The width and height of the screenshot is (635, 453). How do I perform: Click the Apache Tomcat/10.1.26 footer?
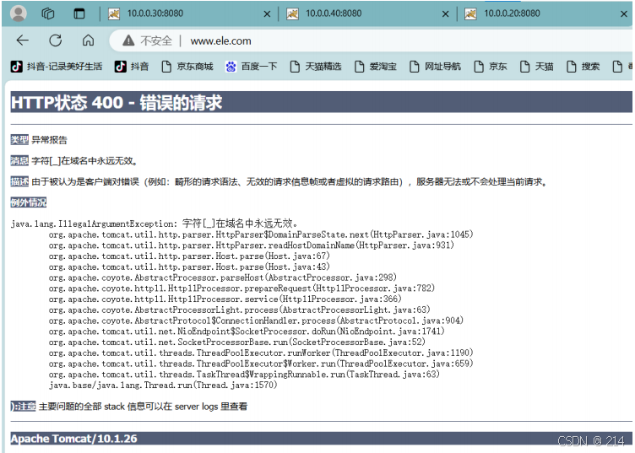[73, 439]
